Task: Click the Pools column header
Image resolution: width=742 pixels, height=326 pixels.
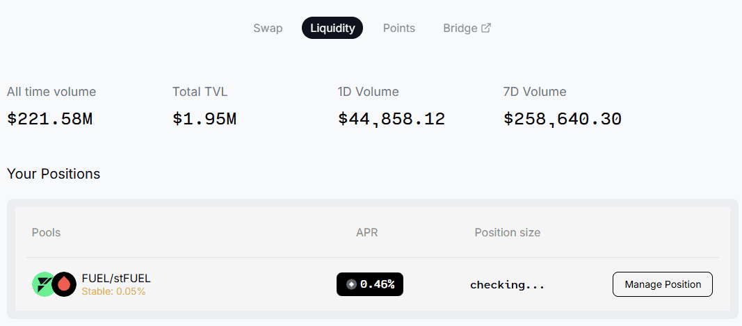Action: click(46, 232)
